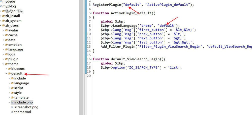Click the default folder icon
The height and width of the screenshot is (115, 252).
[9, 73]
